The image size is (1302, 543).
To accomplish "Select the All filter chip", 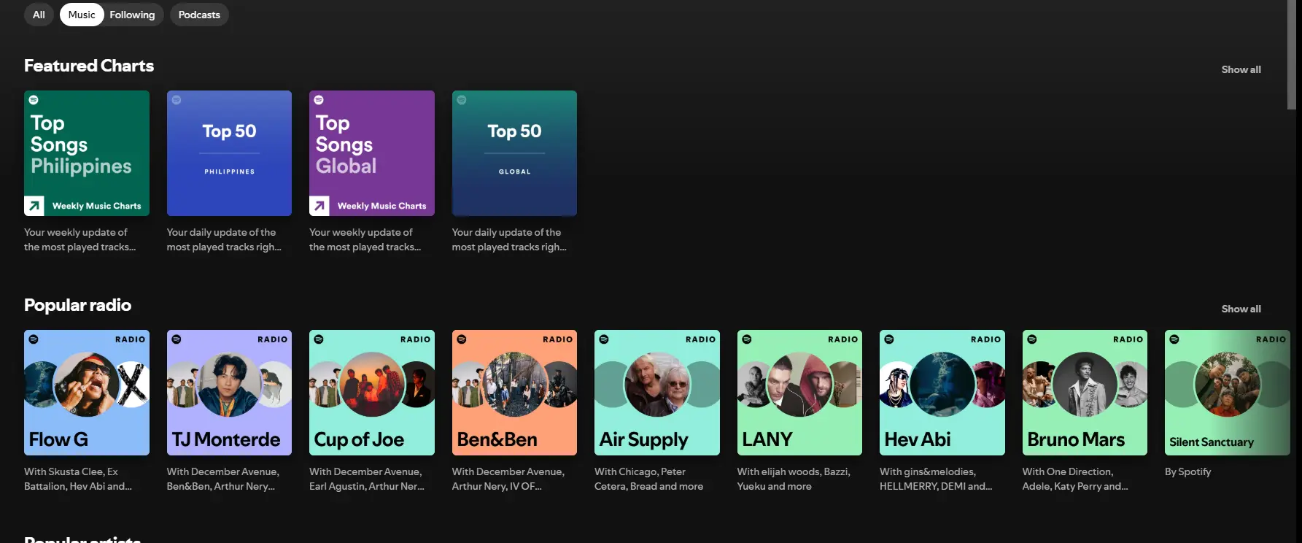I will pyautogui.click(x=39, y=15).
